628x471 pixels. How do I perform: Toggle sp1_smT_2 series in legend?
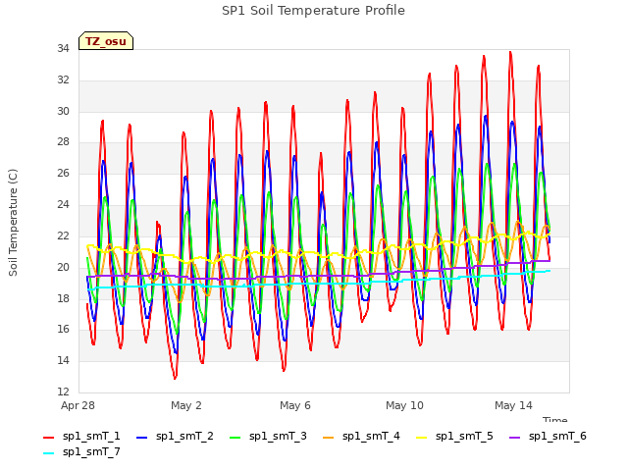pos(175,436)
